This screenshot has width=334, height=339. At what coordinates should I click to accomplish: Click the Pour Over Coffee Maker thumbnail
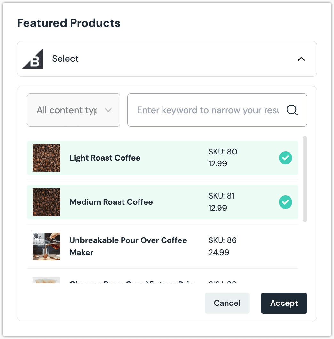(x=46, y=246)
